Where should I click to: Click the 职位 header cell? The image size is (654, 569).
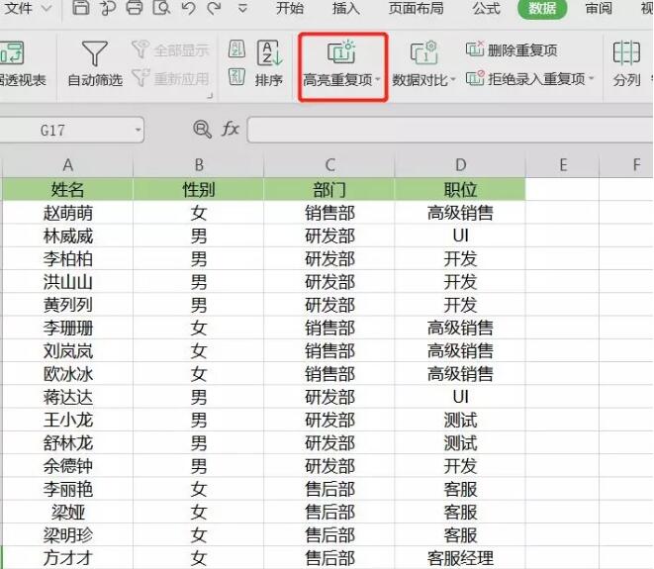(x=460, y=189)
